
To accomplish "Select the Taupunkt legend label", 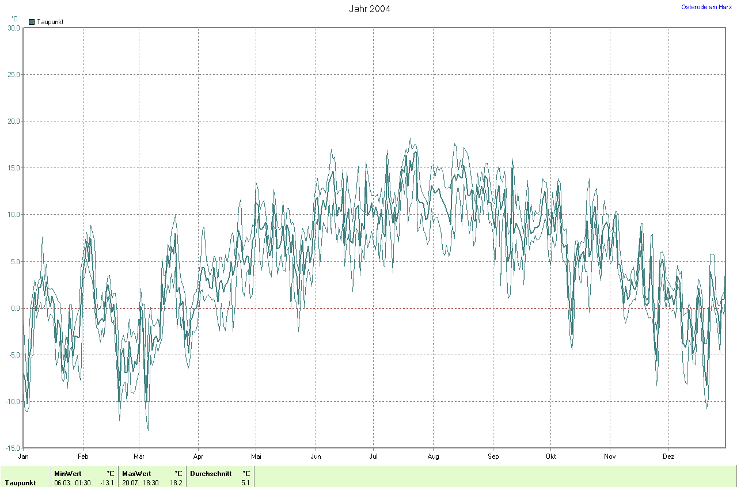I will click(x=50, y=22).
